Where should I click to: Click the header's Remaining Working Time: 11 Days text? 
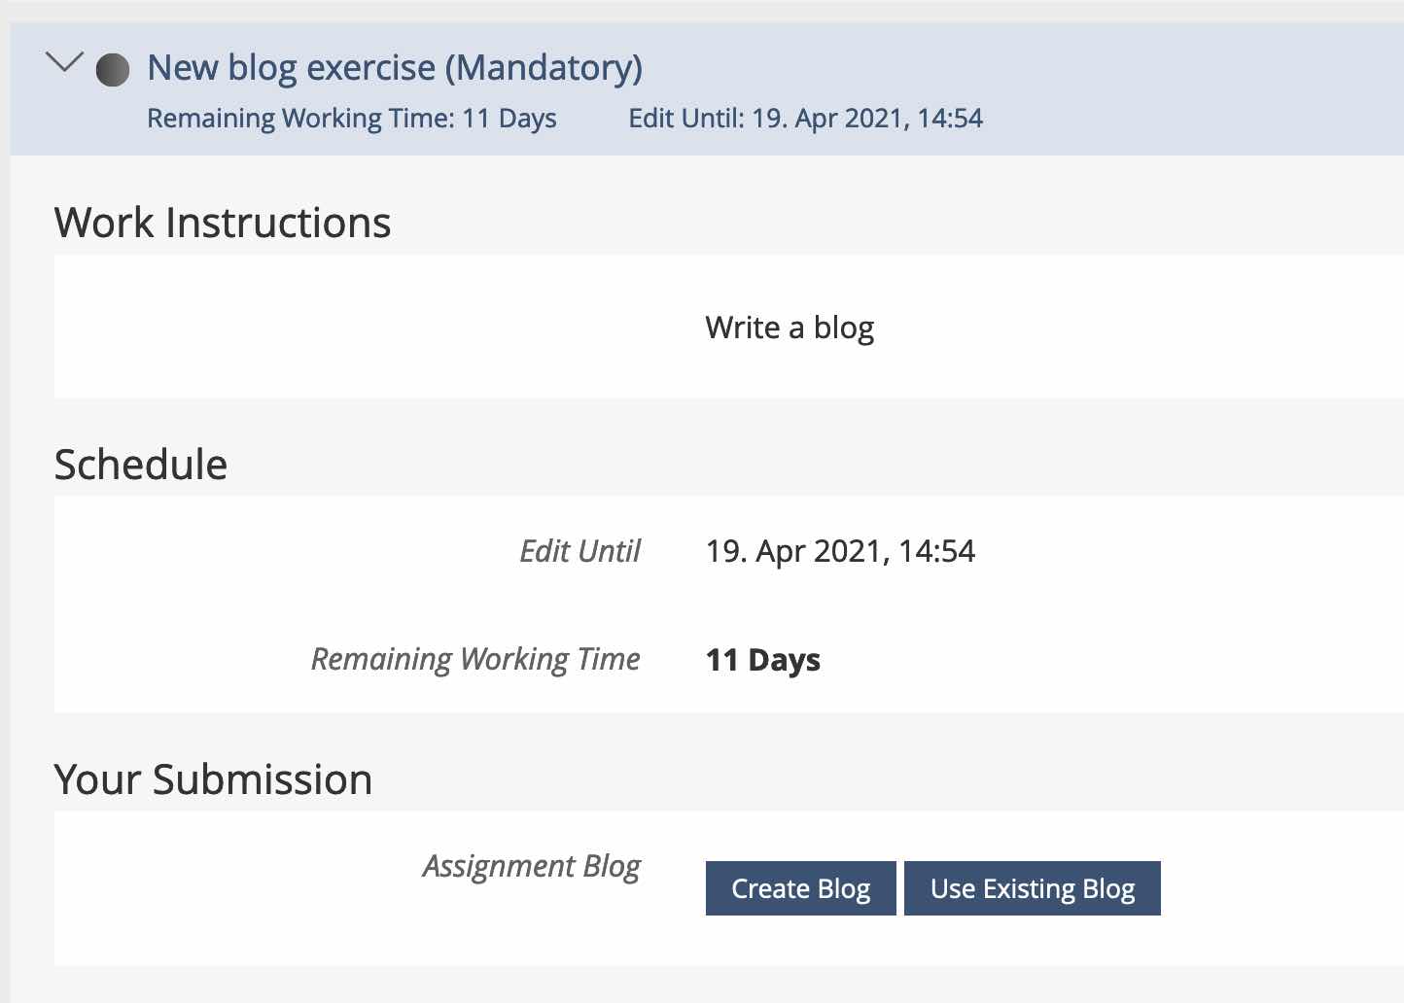(351, 119)
